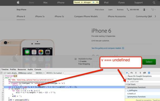Open the account profile icon menu
The width and height of the screenshot is (160, 101).
pyautogui.click(x=144, y=9)
